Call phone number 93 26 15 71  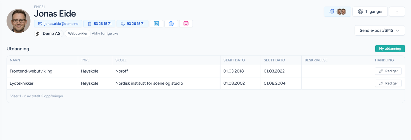(x=133, y=24)
